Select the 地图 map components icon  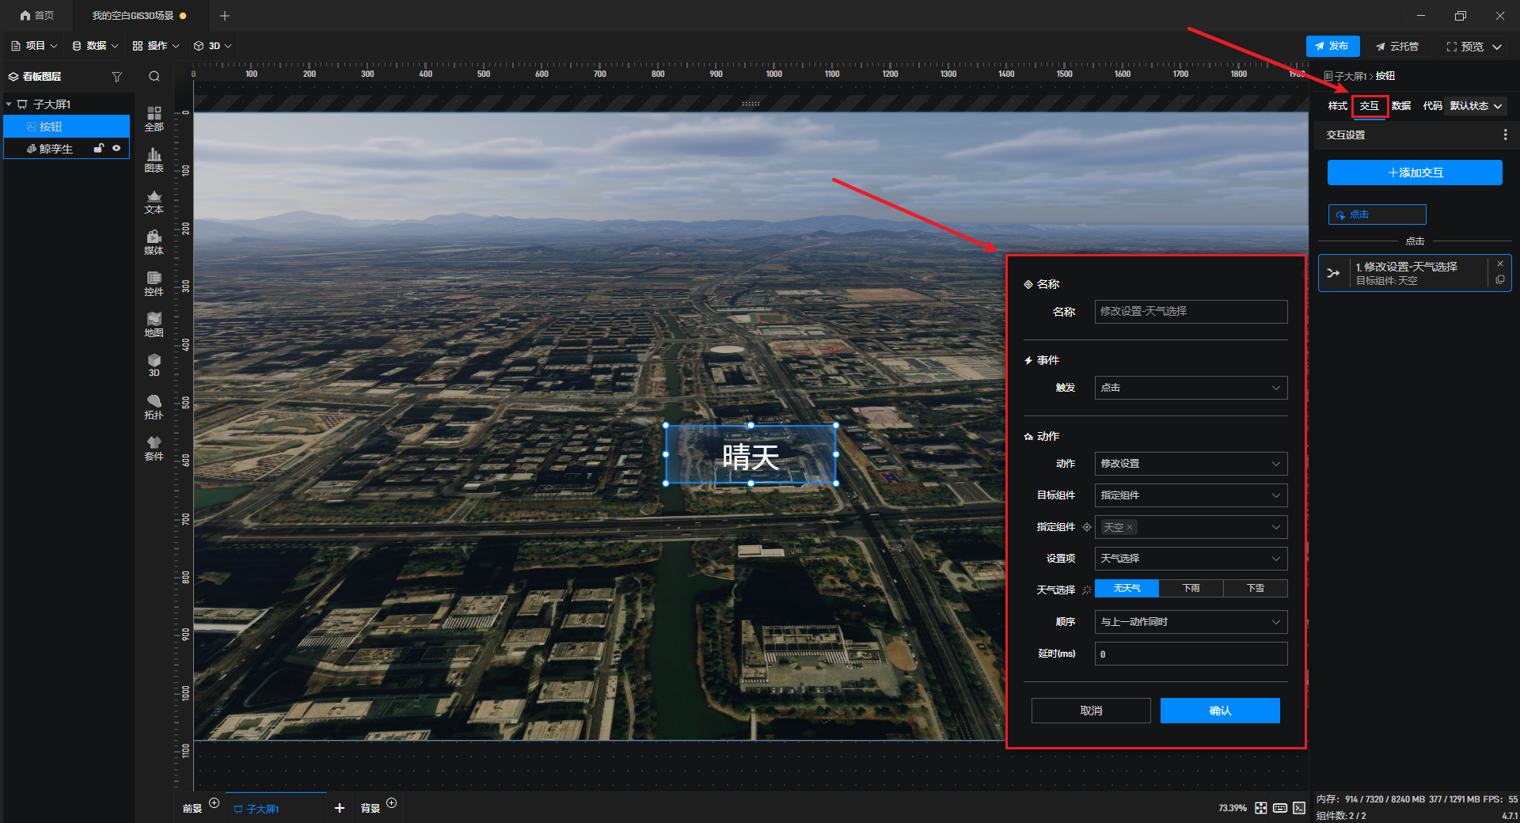coord(154,324)
